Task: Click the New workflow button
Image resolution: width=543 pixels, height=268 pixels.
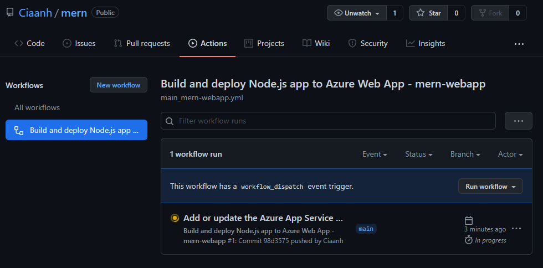Action: (119, 85)
